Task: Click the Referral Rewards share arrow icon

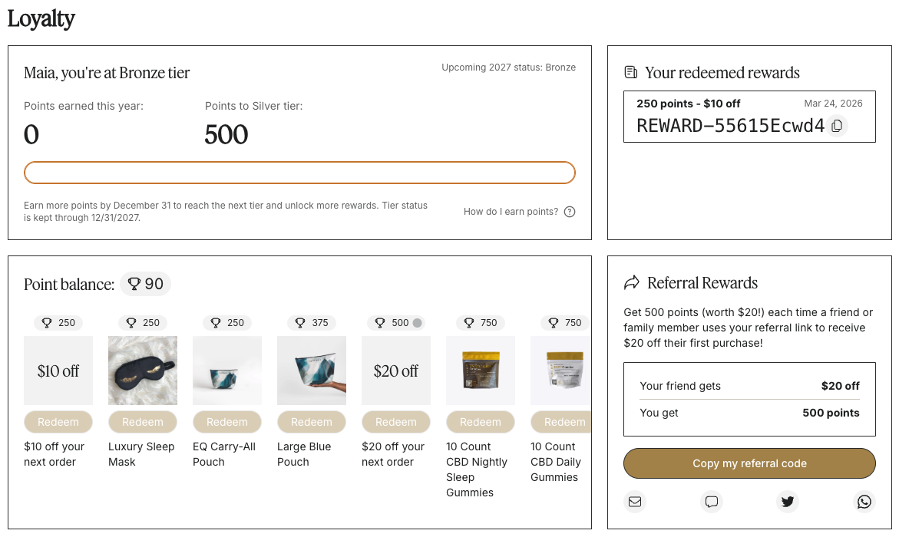Action: pos(632,283)
